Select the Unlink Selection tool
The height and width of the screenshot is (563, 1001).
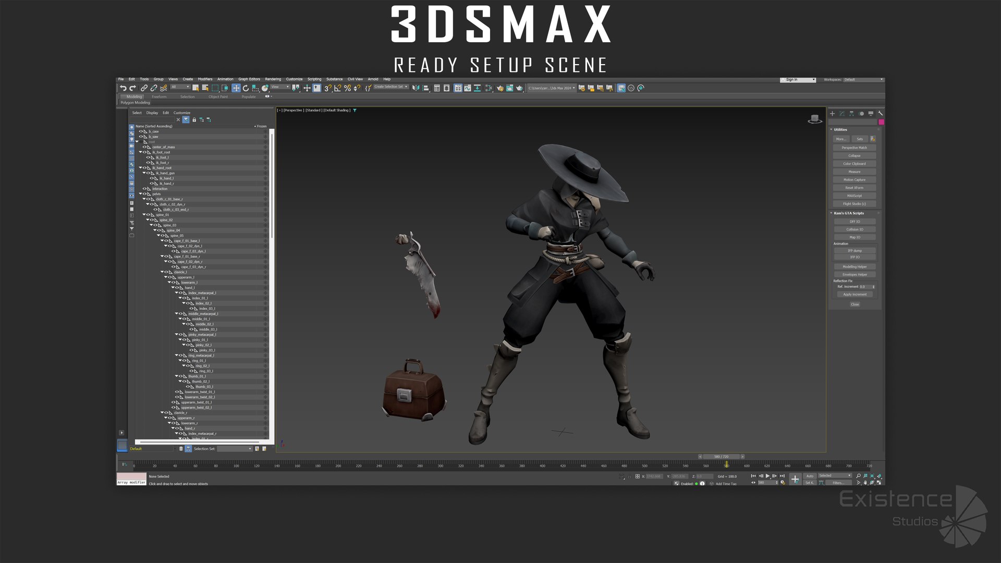[154, 88]
